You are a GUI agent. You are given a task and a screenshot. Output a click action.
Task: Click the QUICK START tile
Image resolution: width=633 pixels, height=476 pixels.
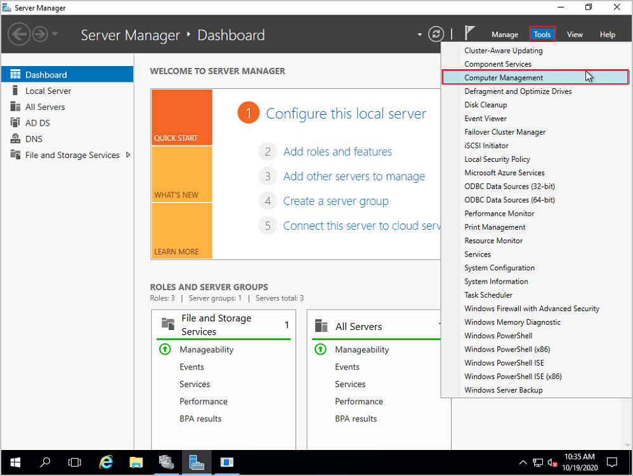(x=181, y=117)
